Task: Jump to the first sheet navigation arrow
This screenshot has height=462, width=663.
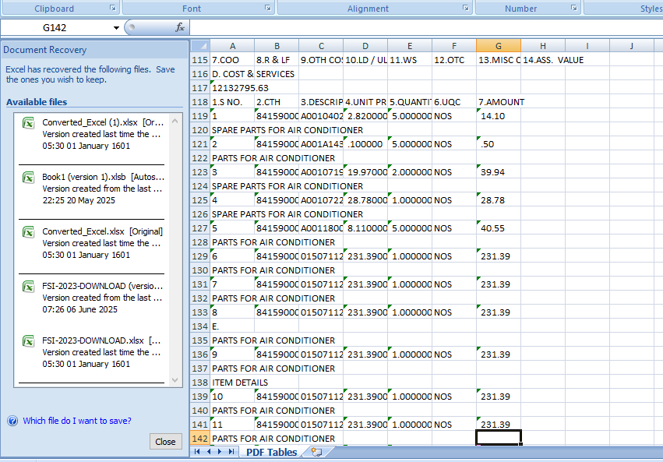Action: [197, 452]
